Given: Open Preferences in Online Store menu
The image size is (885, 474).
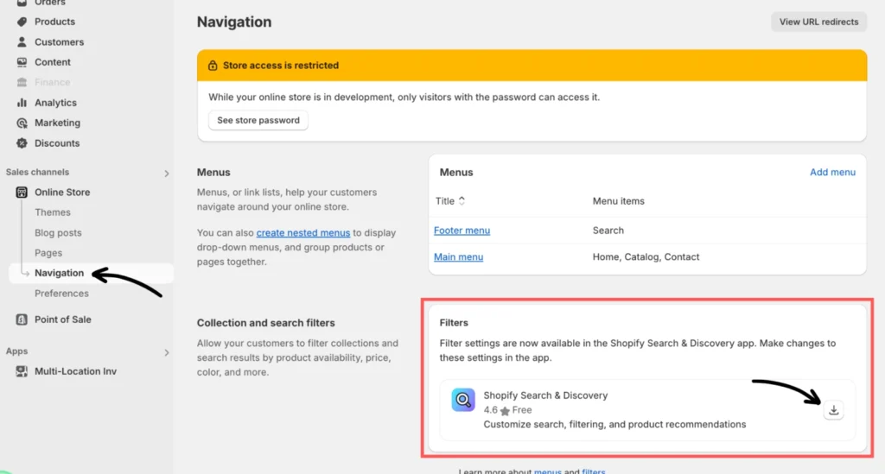Looking at the screenshot, I should coord(61,294).
